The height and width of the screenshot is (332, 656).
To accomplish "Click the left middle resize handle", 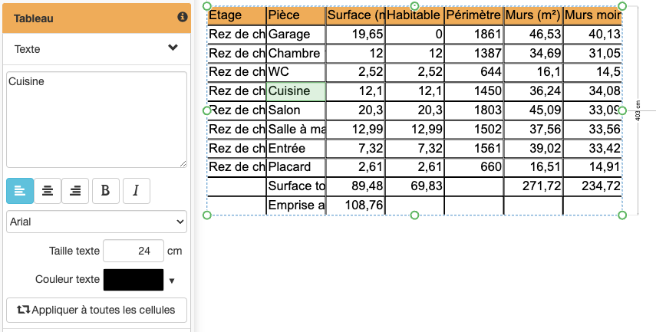I will (x=207, y=110).
